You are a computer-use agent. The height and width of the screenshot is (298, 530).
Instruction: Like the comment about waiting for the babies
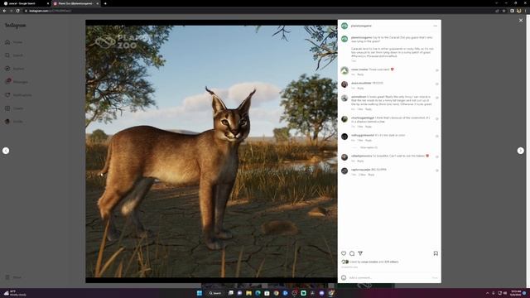437,157
